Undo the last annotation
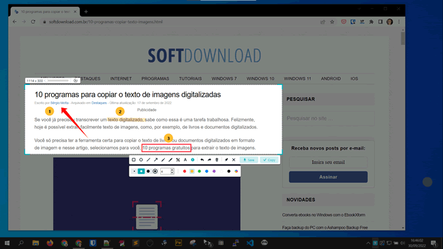Viewport: 443px width, 249px height. click(x=202, y=160)
